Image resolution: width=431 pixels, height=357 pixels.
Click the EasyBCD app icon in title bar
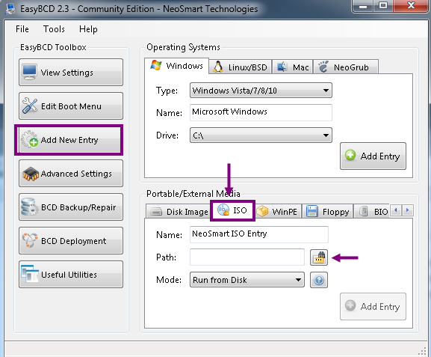(10, 8)
